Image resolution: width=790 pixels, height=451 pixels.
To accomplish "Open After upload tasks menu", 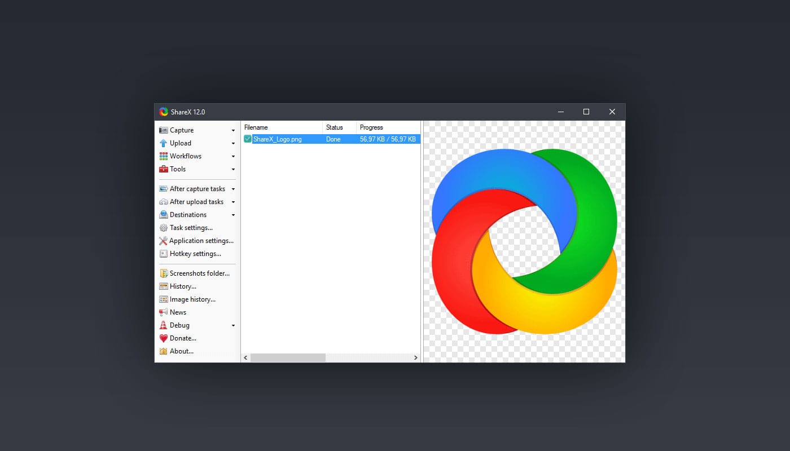I will coord(197,202).
